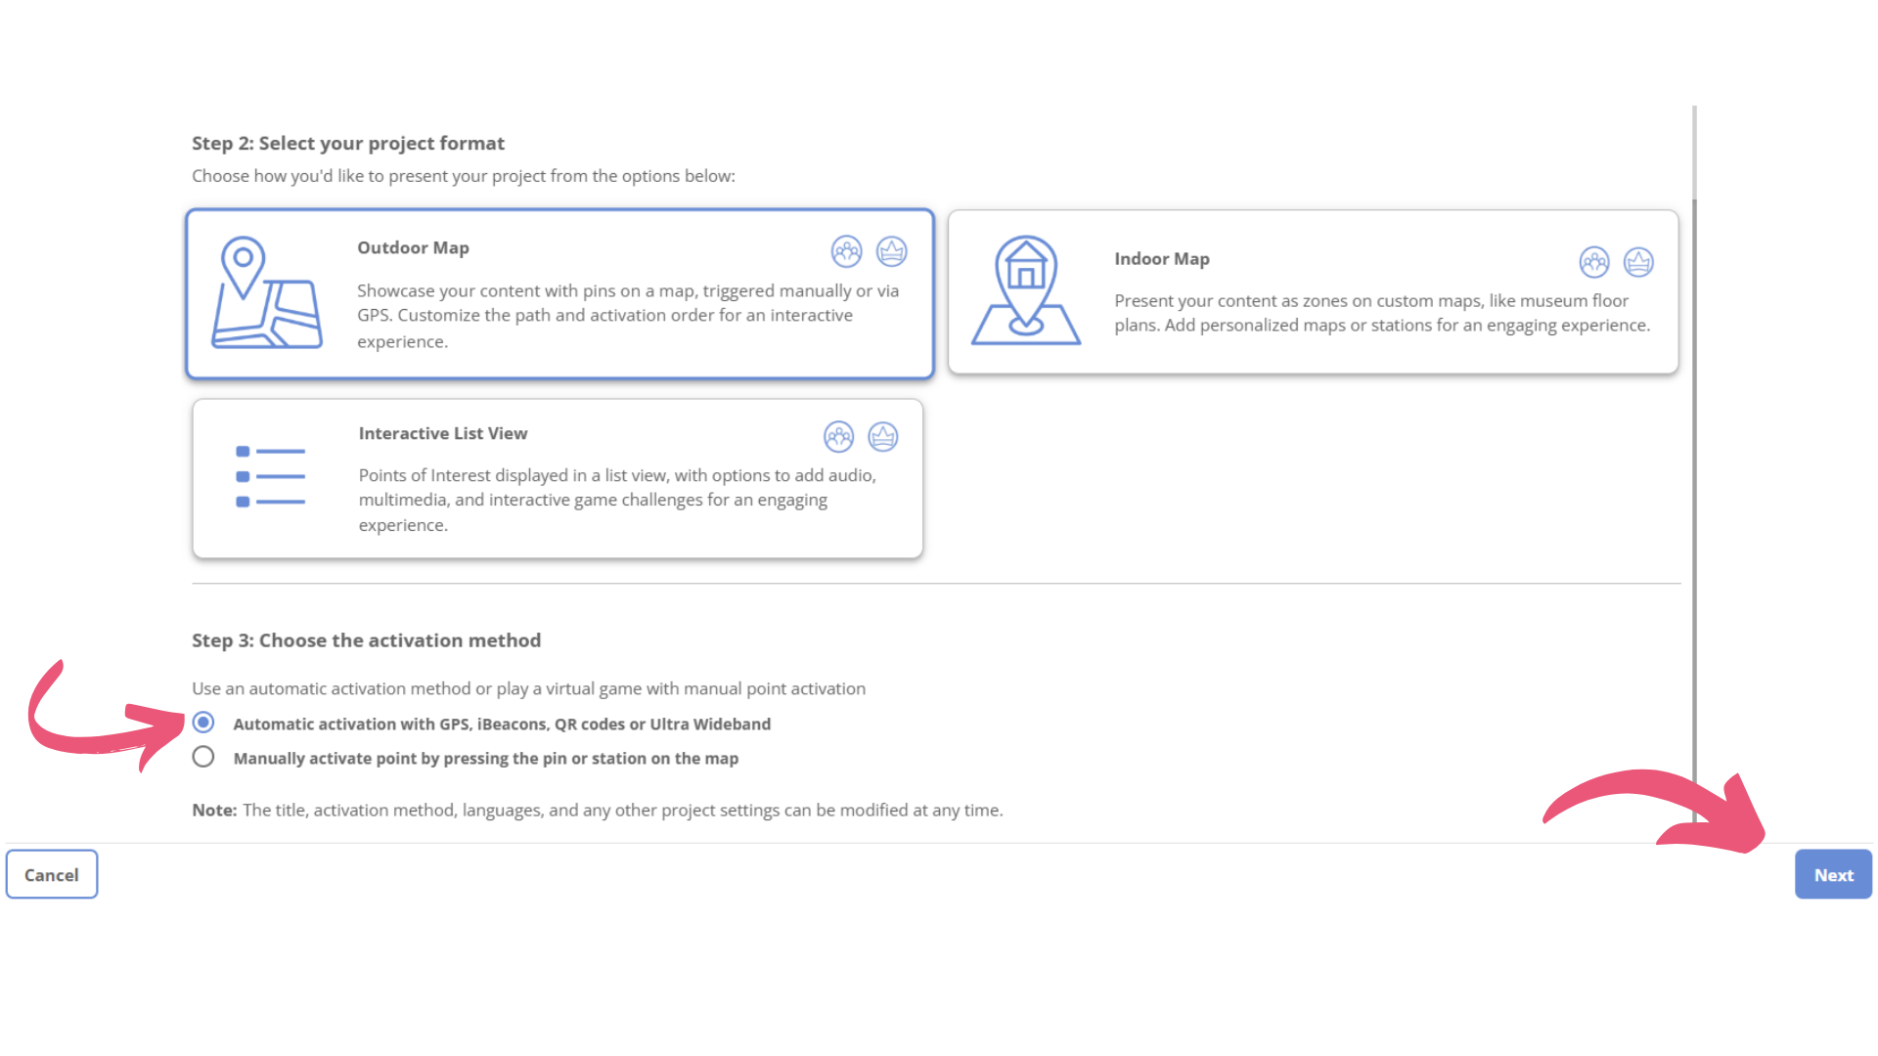This screenshot has width=1878, height=1056.
Task: Click the Outdoor Map pin illustration icon
Action: click(x=266, y=292)
